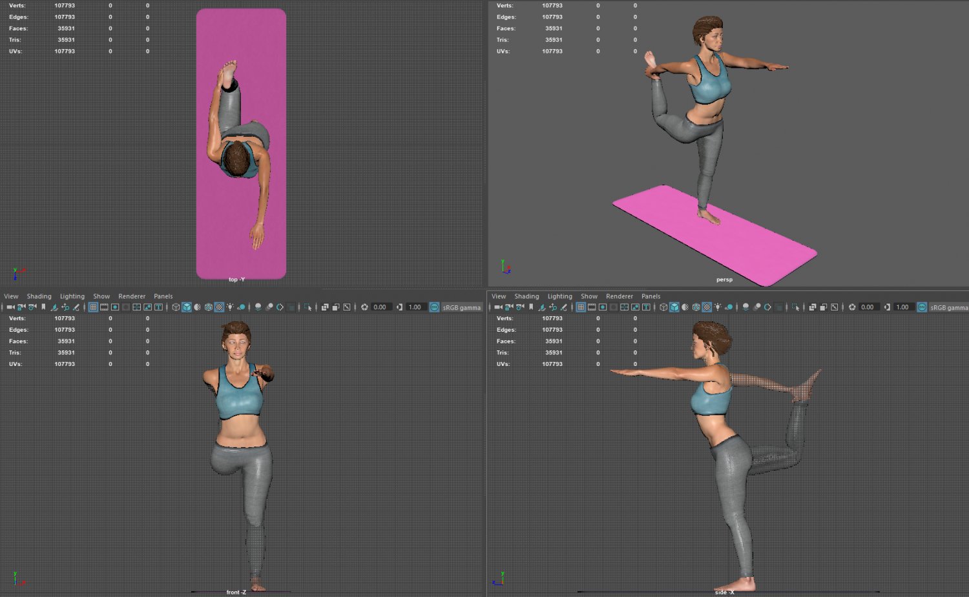Click Select Camera icon in side panel toolbar
Screen dimensions: 969x597
click(x=498, y=307)
